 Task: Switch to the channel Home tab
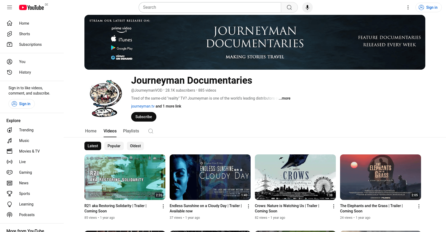click(x=91, y=131)
